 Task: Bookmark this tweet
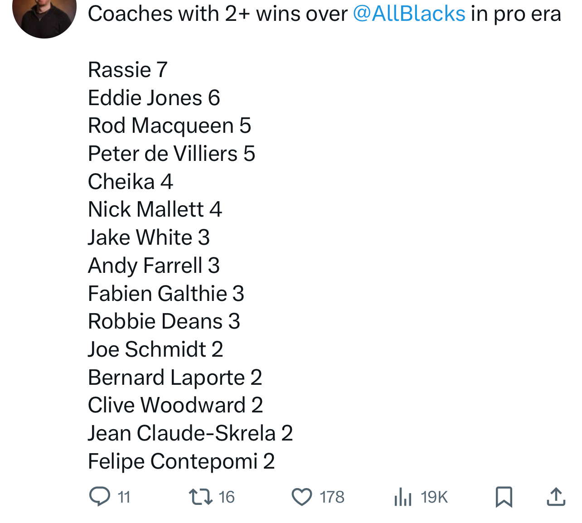point(504,497)
